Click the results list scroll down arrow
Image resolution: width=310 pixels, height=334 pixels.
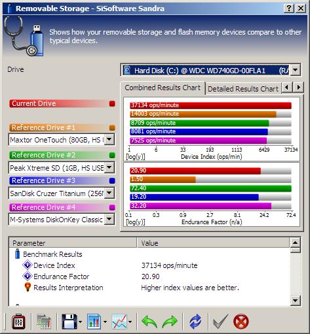tap(295, 301)
